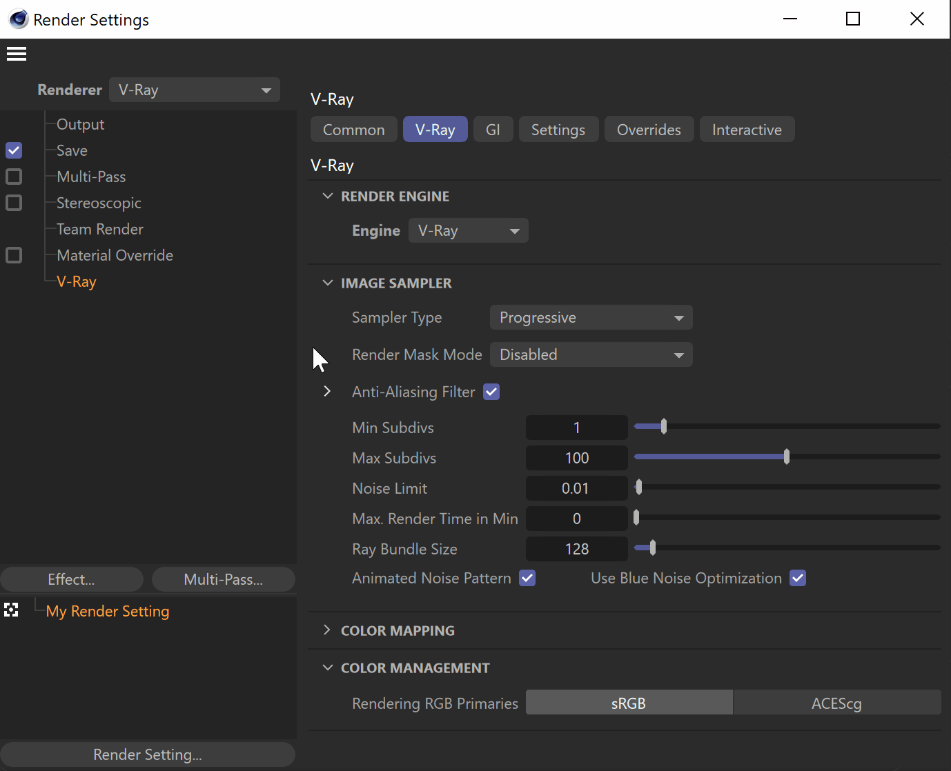The width and height of the screenshot is (951, 771).
Task: Open the Overrides tab
Action: (649, 130)
